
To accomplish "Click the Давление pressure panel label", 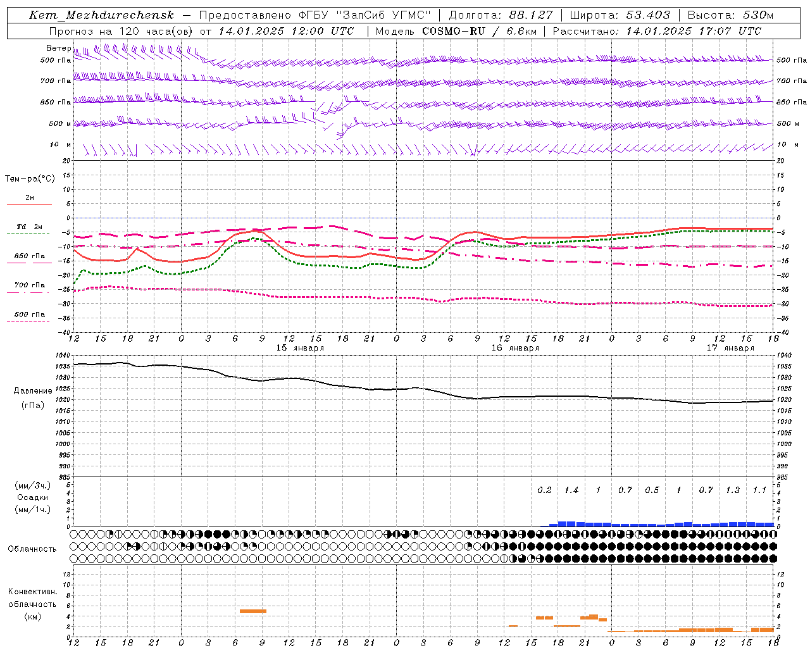I will pos(33,391).
